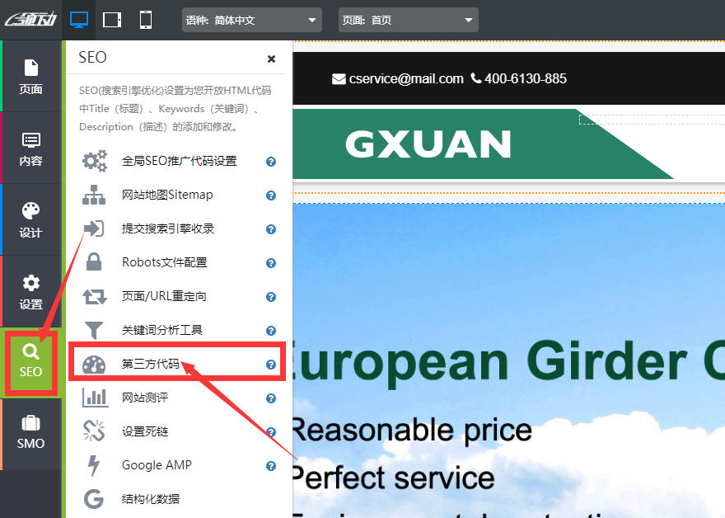Click 提交搜索引擎收录 entry
This screenshot has height=518, width=725.
coord(168,228)
